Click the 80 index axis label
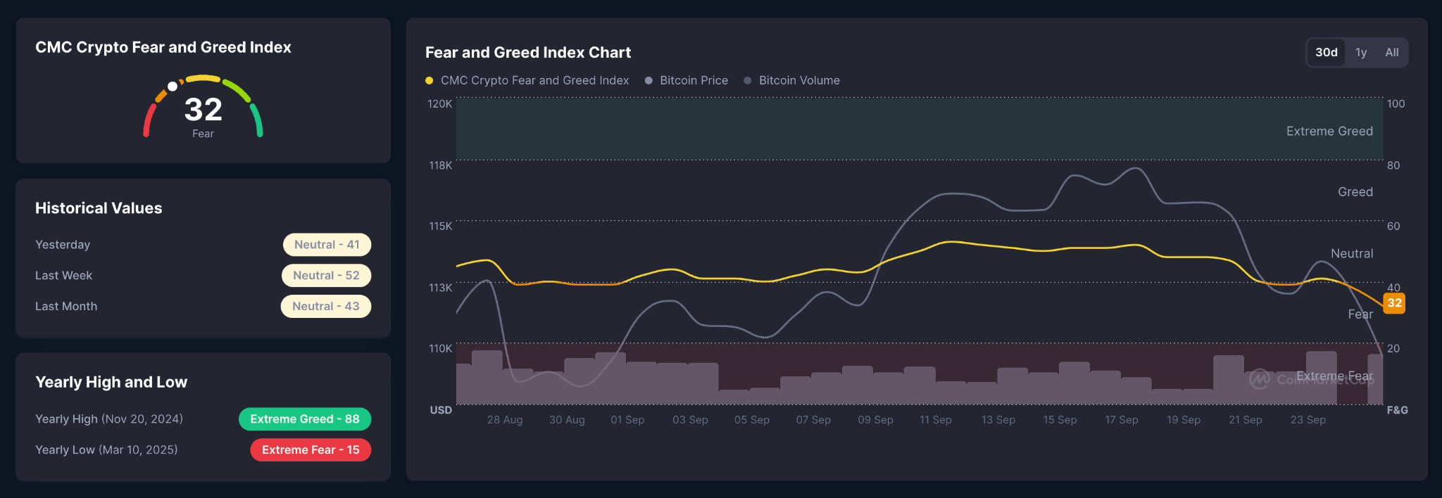Viewport: 1442px width, 498px height. click(x=1393, y=165)
